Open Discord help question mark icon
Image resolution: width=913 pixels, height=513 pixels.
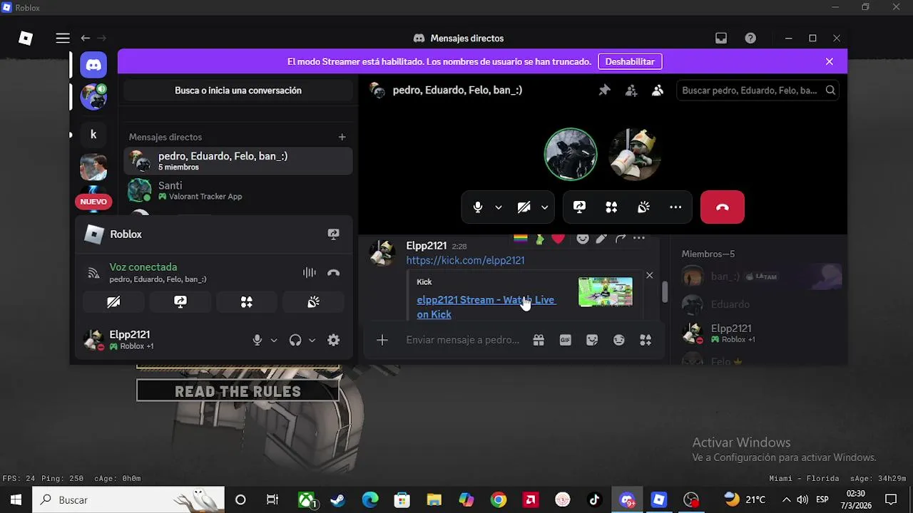point(750,38)
